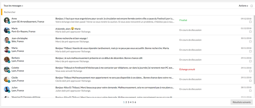Click the Résultats suivants button
255x108 pixels.
[x=241, y=102]
